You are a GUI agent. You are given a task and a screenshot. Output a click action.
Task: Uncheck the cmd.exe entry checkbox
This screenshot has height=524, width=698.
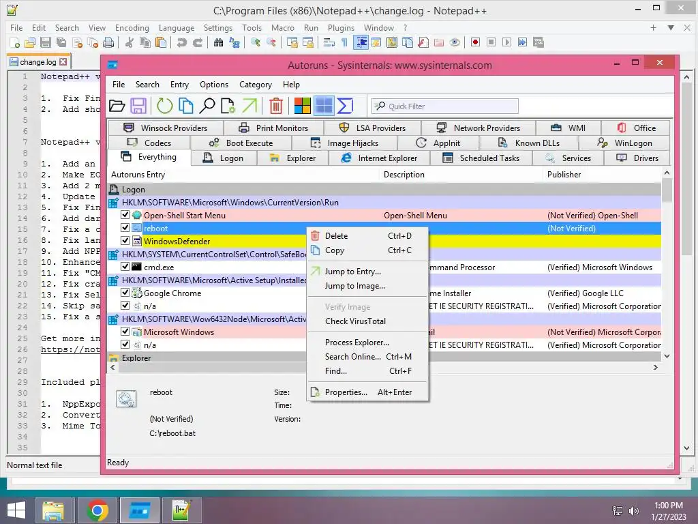(x=125, y=267)
